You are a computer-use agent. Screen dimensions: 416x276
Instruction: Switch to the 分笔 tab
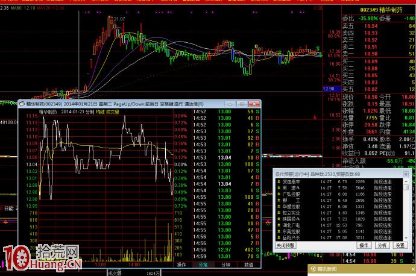203,265
